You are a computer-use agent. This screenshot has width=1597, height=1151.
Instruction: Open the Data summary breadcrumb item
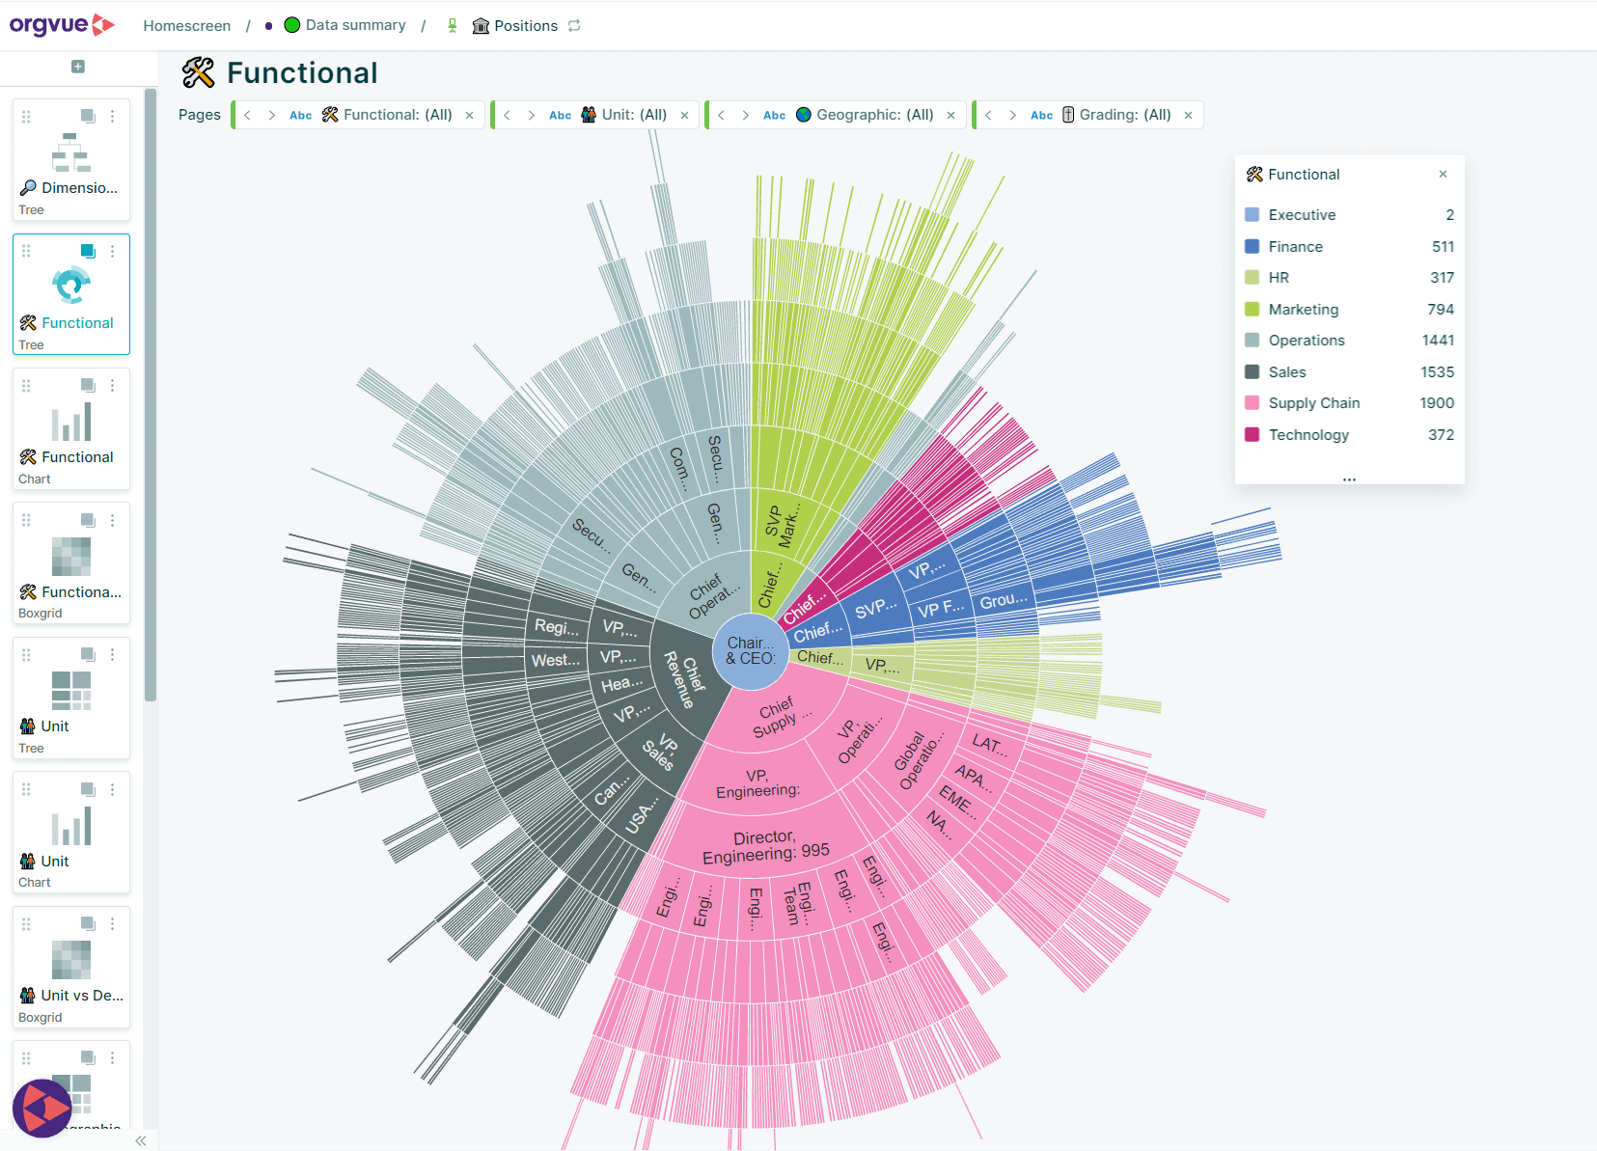[x=355, y=25]
